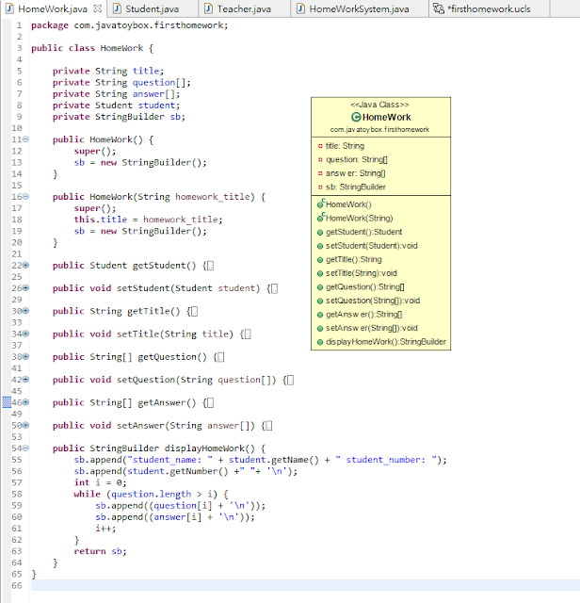Viewport: 580px width, 603px height.
Task: Select the private field icon for title: String
Action: click(x=320, y=146)
